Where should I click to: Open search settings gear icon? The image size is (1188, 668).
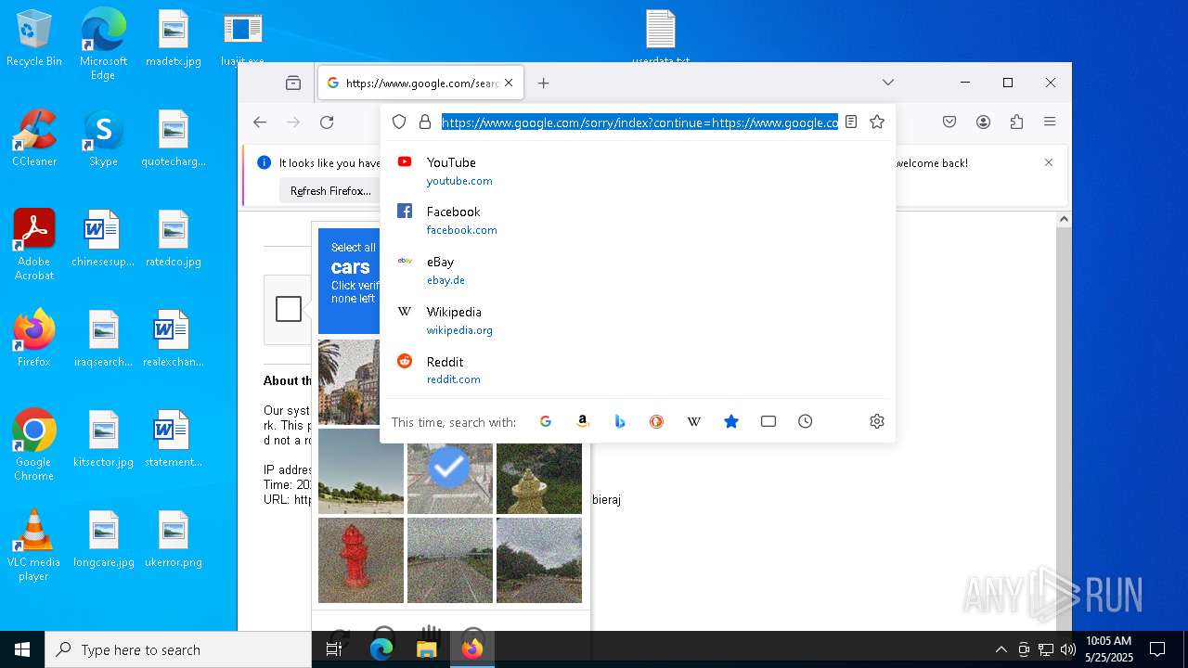[877, 421]
